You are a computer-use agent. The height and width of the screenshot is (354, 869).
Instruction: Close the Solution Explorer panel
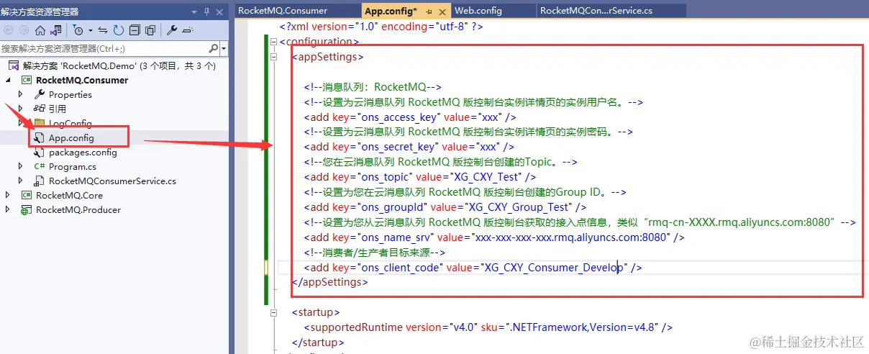pyautogui.click(x=220, y=12)
